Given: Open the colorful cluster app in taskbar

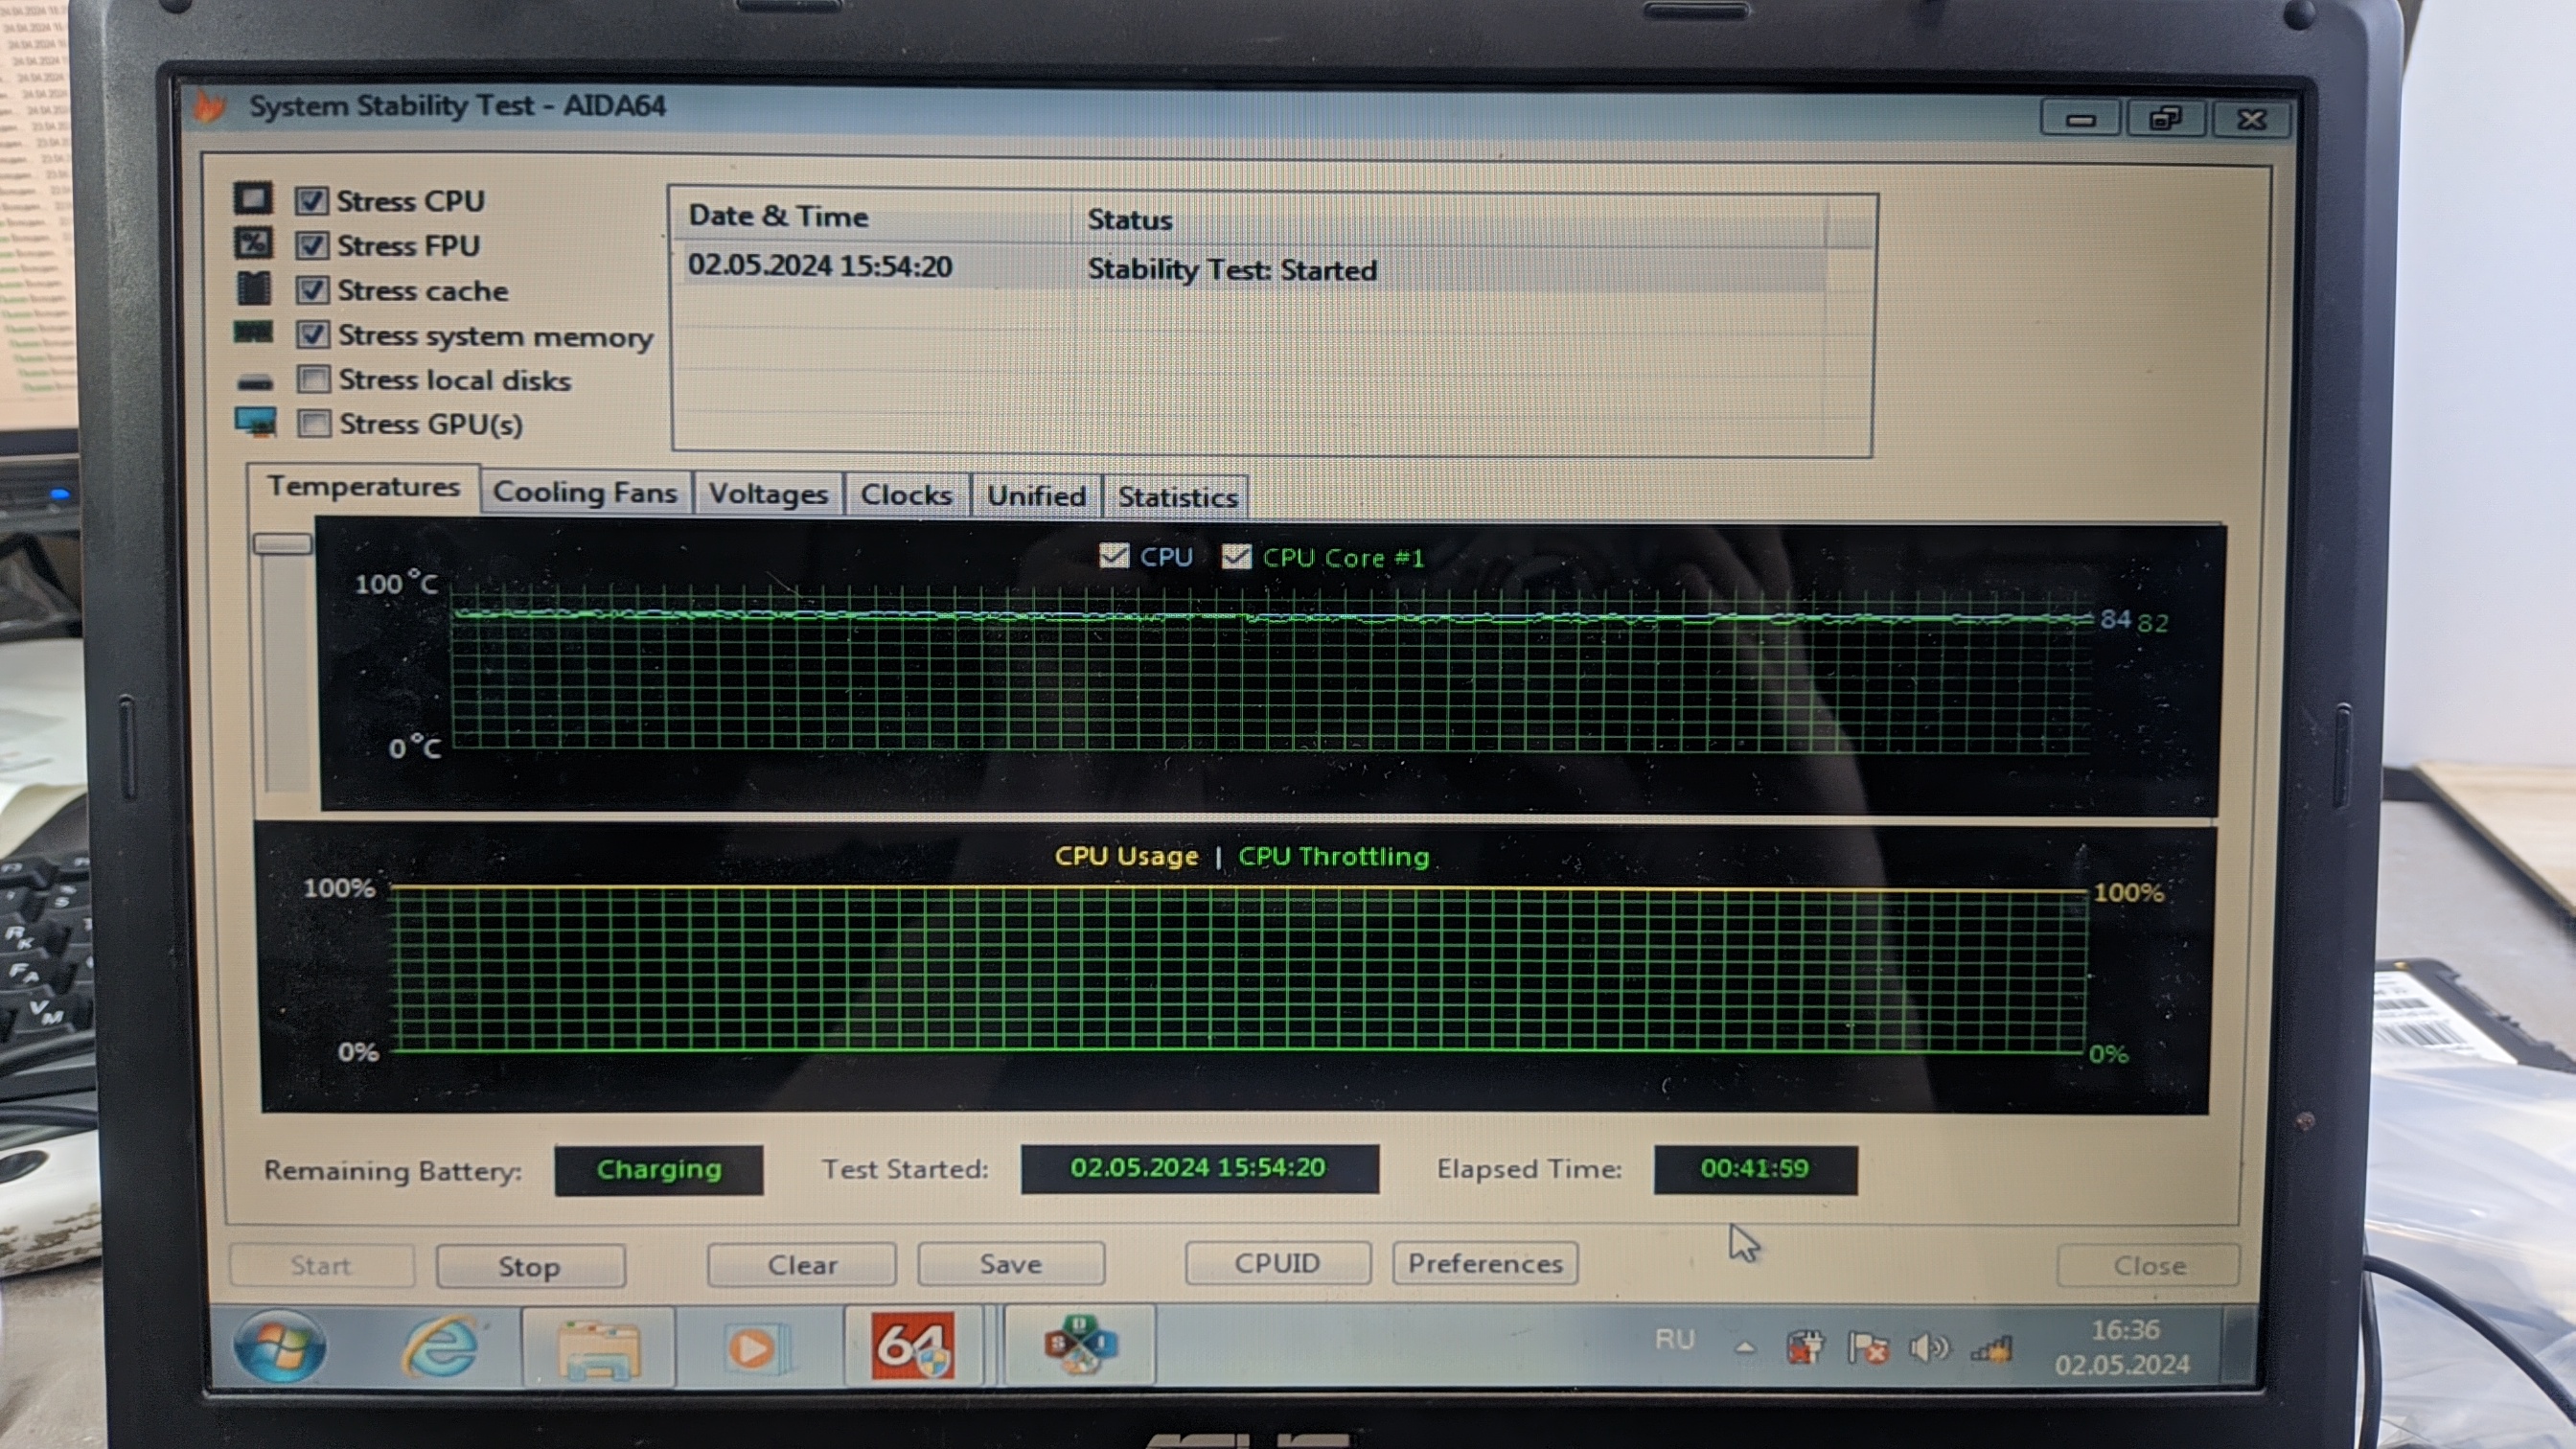Looking at the screenshot, I should tap(1079, 1345).
